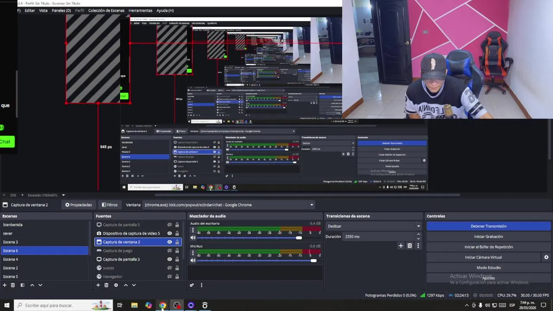Show the Navegador source
Viewport: 553px width, 311px height.
click(169, 276)
